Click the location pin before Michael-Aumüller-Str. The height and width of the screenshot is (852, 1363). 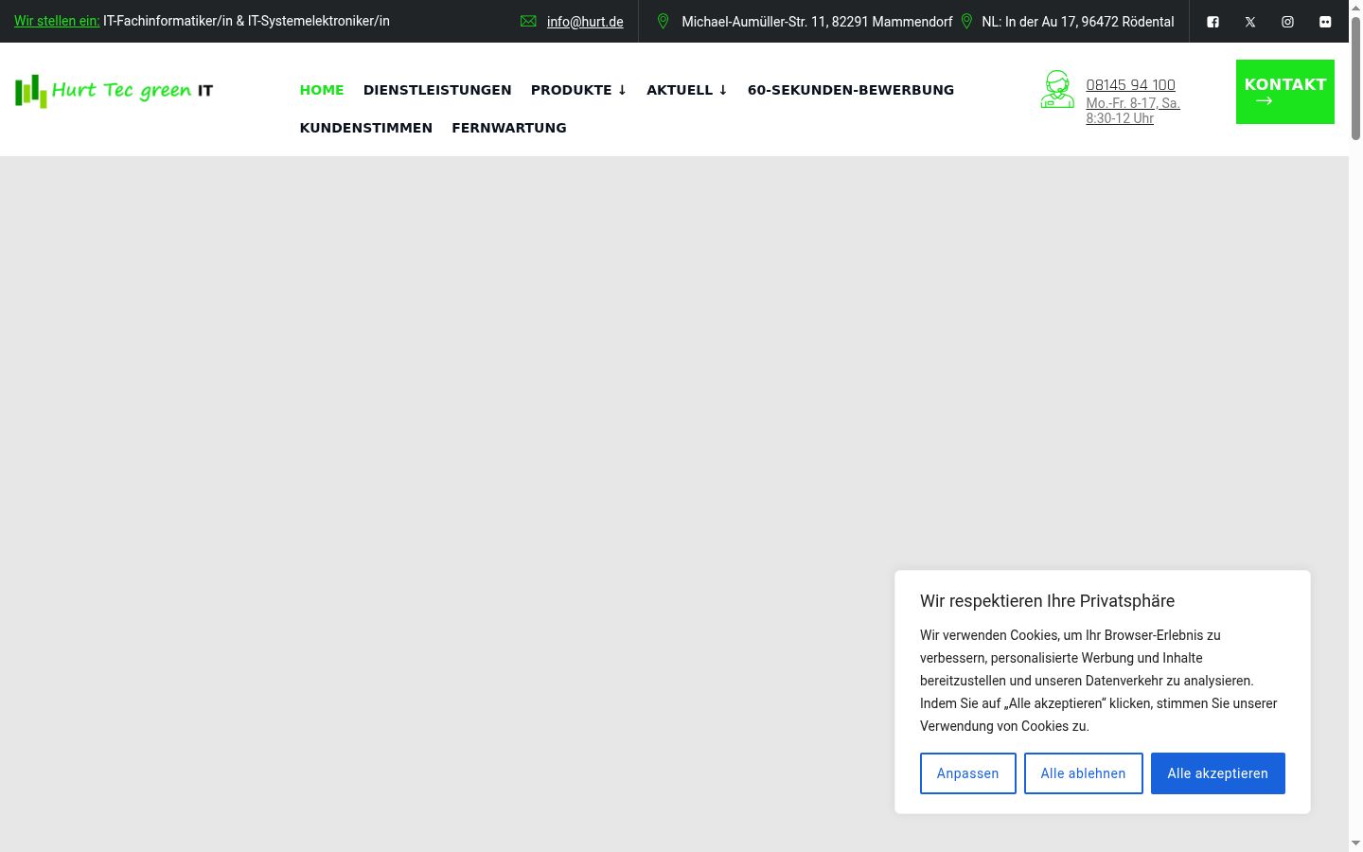click(663, 21)
